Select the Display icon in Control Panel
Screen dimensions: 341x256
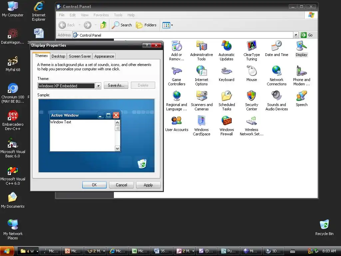tap(301, 49)
